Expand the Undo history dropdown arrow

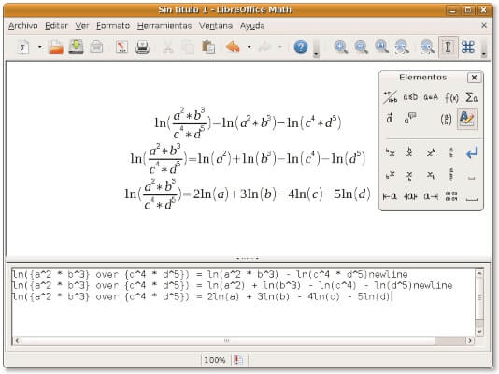(249, 47)
